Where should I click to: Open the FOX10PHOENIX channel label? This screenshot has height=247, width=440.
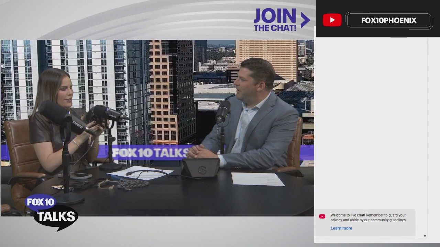click(389, 21)
